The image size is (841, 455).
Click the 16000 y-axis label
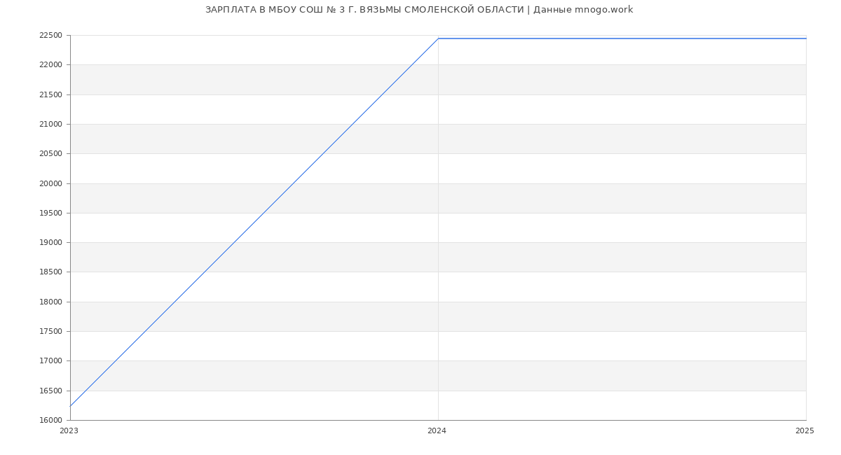coord(50,421)
